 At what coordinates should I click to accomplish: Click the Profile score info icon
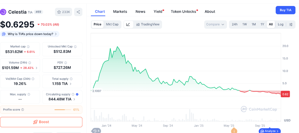23,110
